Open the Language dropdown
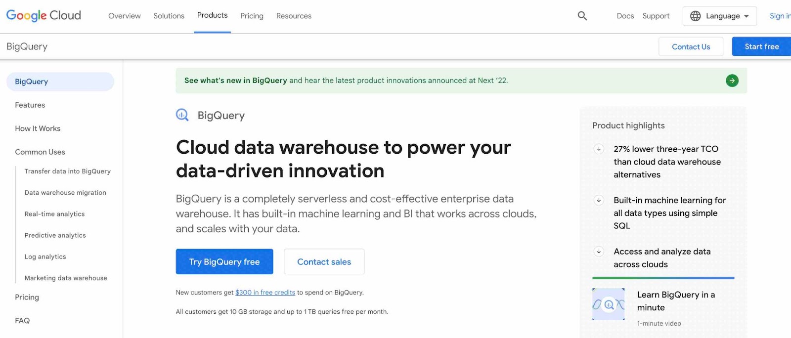The width and height of the screenshot is (791, 338). tap(720, 16)
